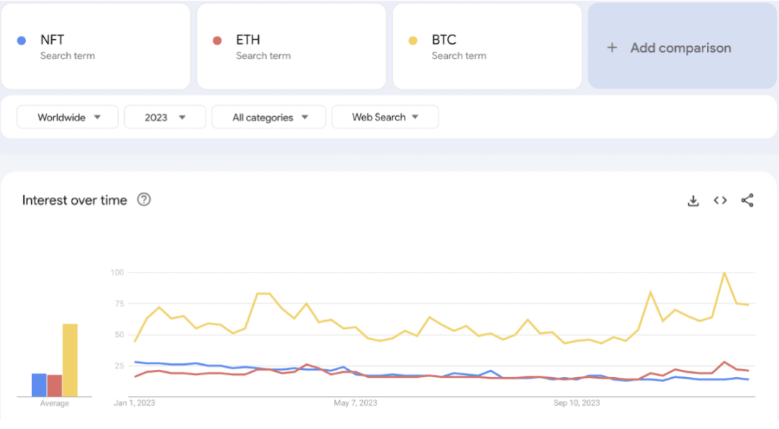Open the embed code icon

720,200
